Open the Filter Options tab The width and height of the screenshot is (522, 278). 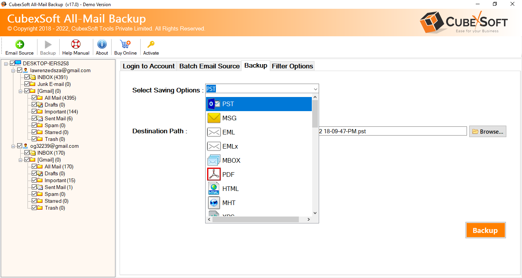tap(292, 66)
